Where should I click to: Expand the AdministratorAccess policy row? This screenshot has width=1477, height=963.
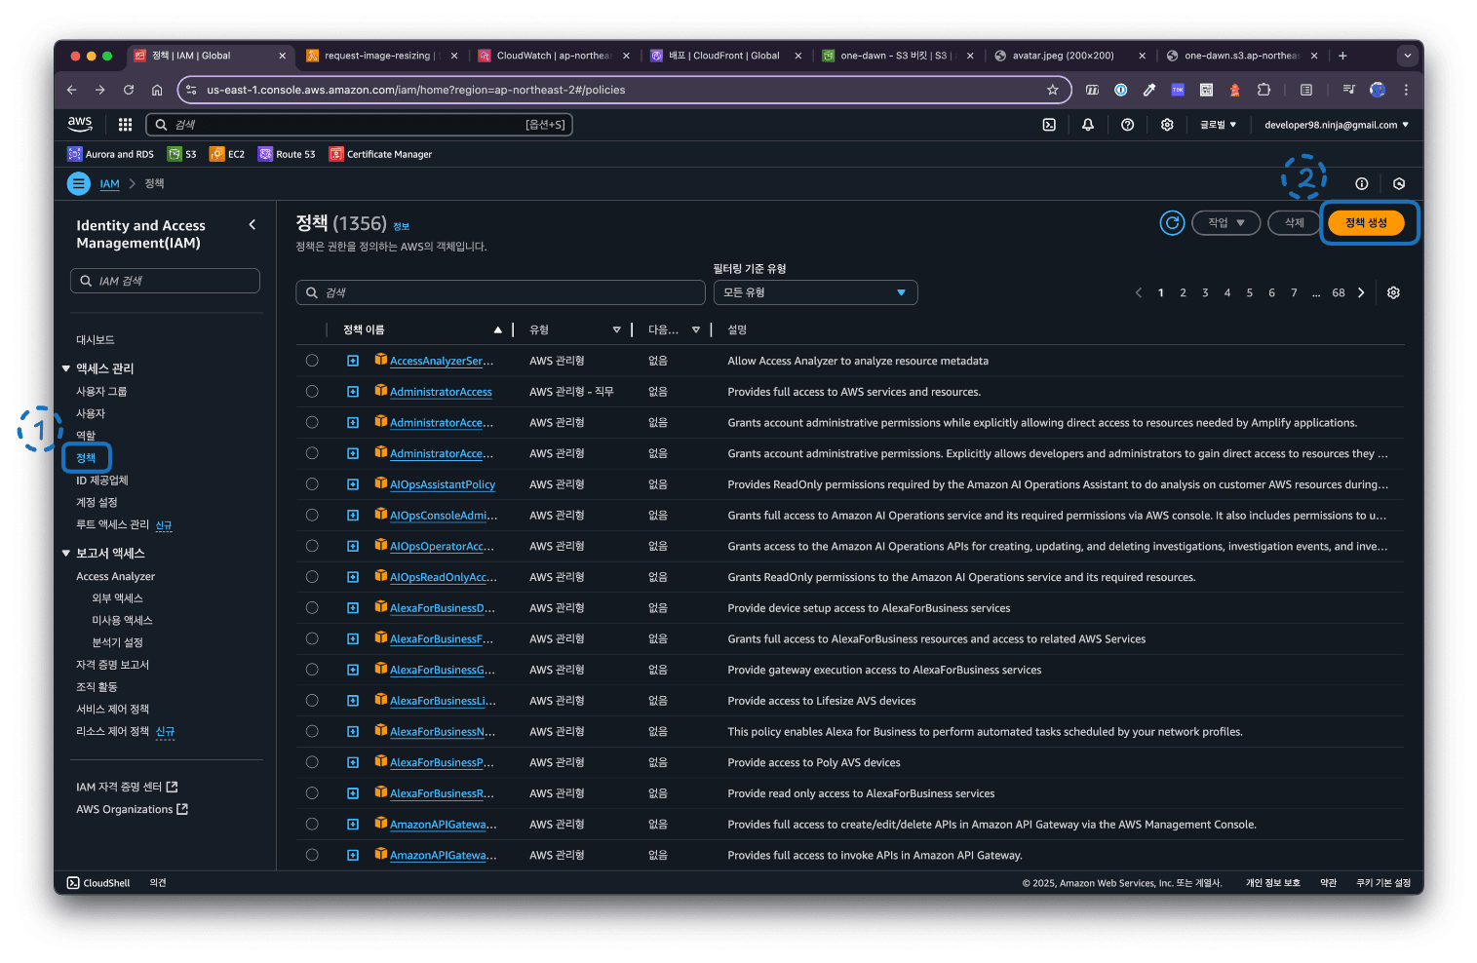[353, 392]
